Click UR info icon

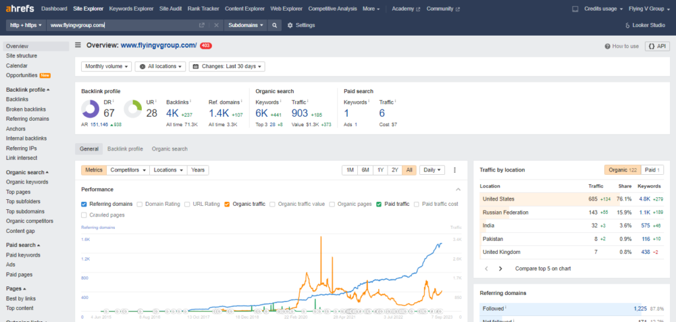pos(156,102)
